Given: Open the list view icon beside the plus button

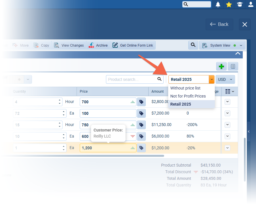Looking at the screenshot, I should (x=233, y=66).
